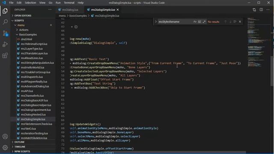Click the Open Changes editor icon

click(254, 10)
